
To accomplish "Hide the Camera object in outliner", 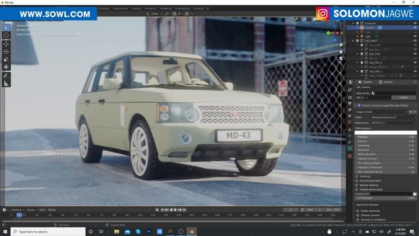I will coord(415,28).
